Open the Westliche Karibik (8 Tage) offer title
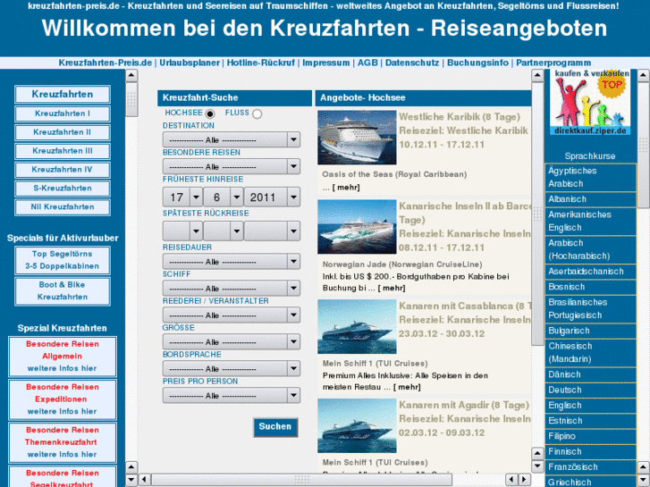Viewport: 650px width, 487px height. [x=460, y=117]
